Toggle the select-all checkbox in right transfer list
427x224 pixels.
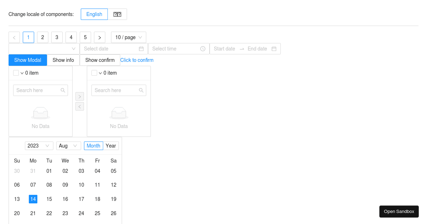[94, 73]
